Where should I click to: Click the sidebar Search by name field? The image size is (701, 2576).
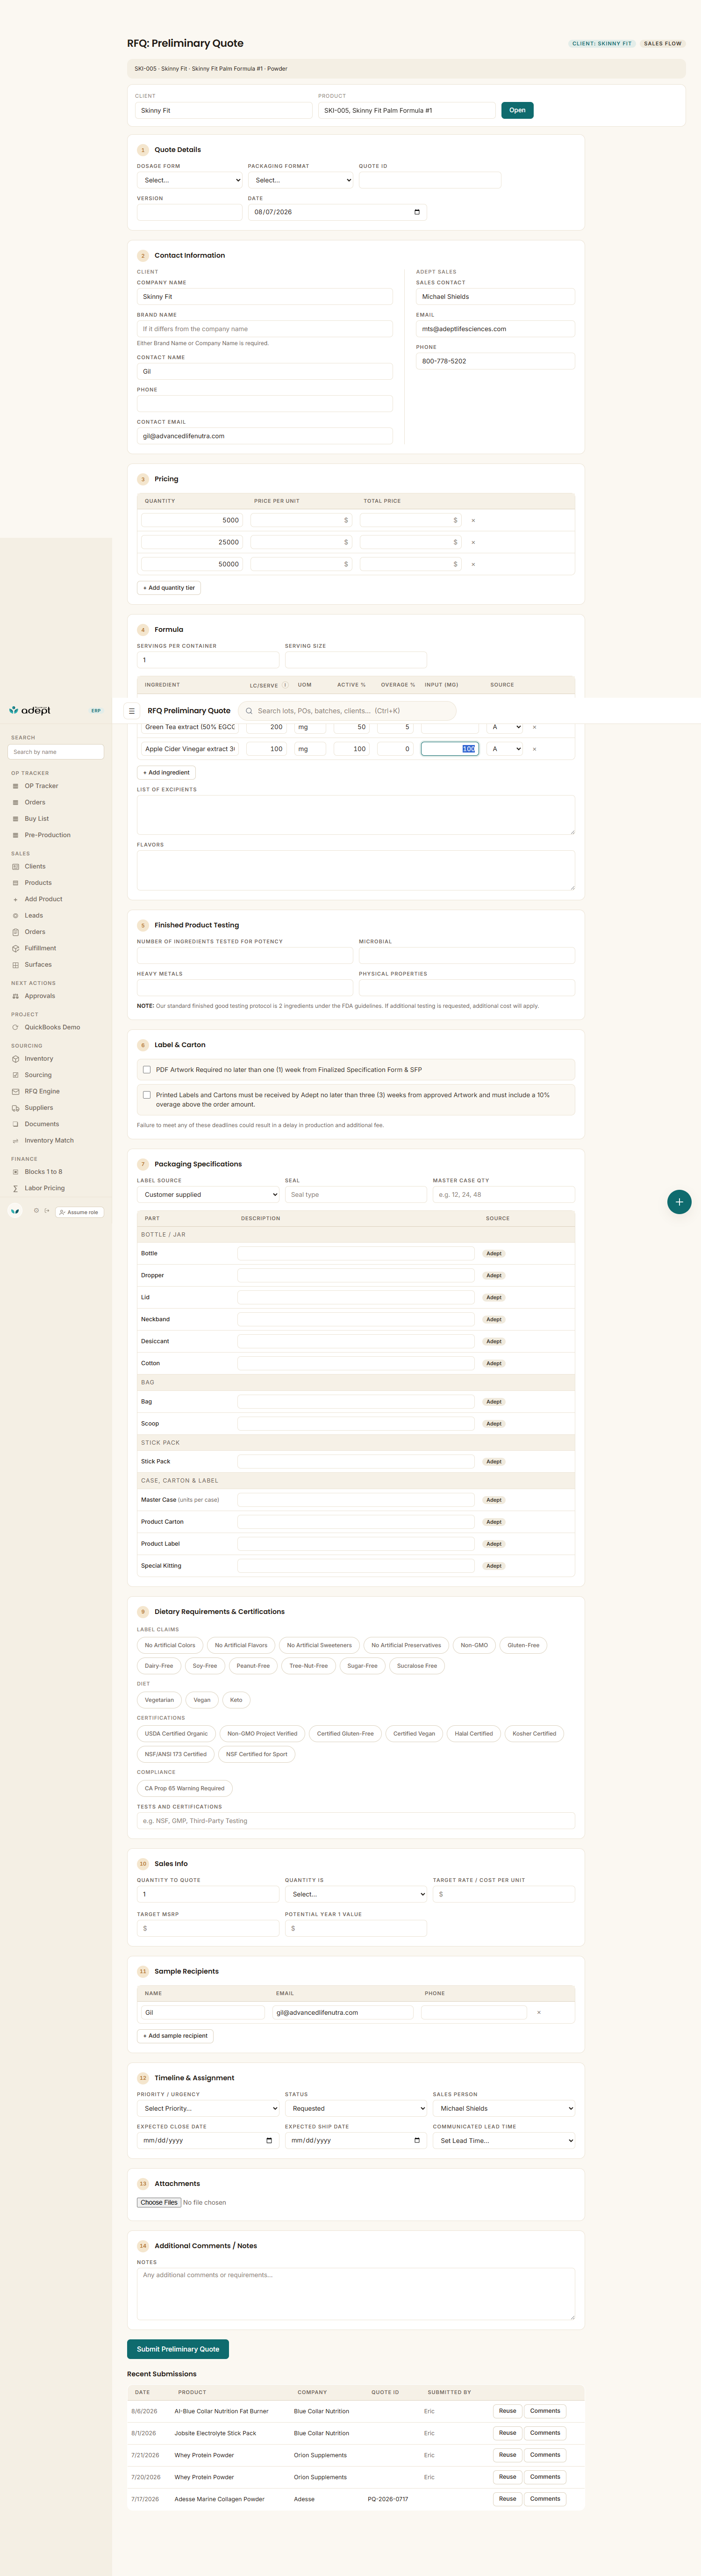[56, 752]
